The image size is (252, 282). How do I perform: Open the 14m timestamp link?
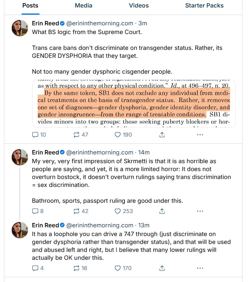144,152
